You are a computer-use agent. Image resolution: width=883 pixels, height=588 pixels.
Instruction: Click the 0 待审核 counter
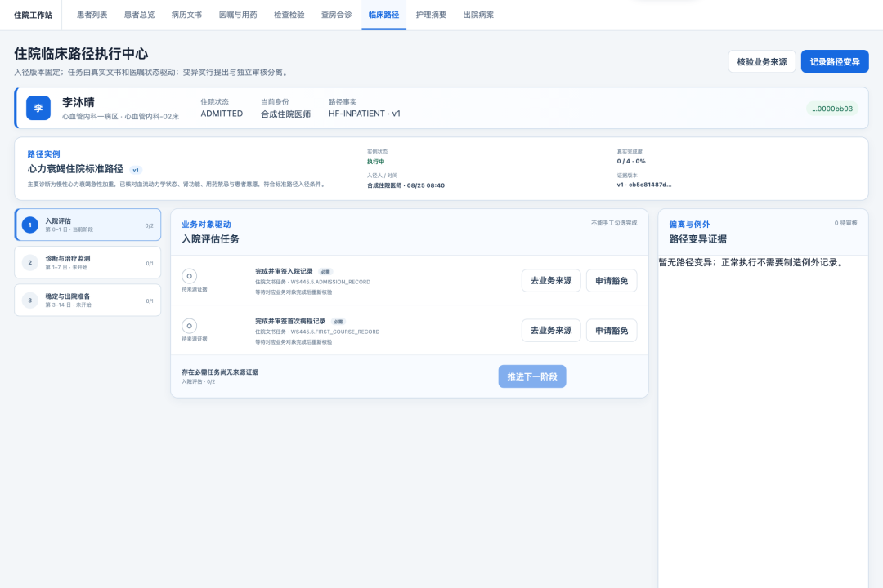pos(846,224)
